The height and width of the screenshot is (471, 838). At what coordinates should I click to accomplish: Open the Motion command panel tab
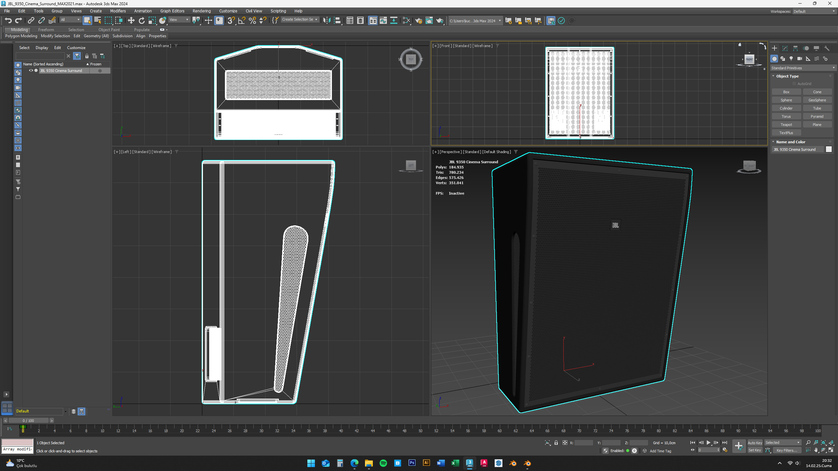pos(806,48)
